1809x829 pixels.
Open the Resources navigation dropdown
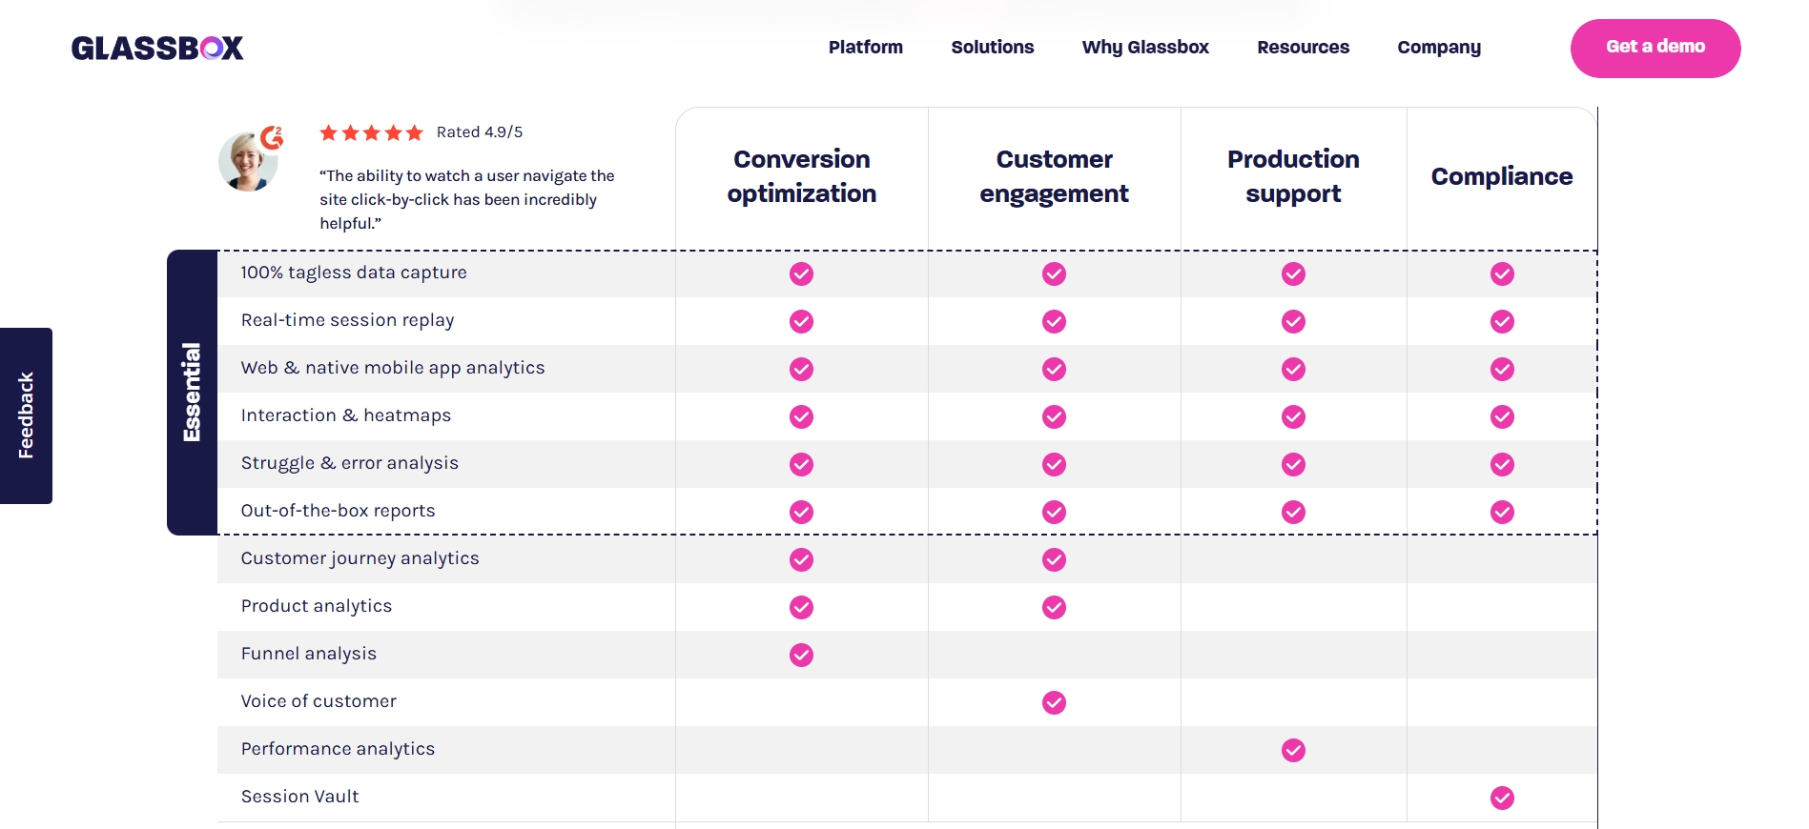coord(1303,47)
